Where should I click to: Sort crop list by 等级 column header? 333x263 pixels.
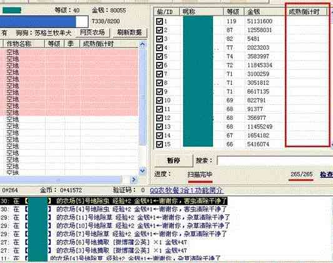(x=54, y=44)
